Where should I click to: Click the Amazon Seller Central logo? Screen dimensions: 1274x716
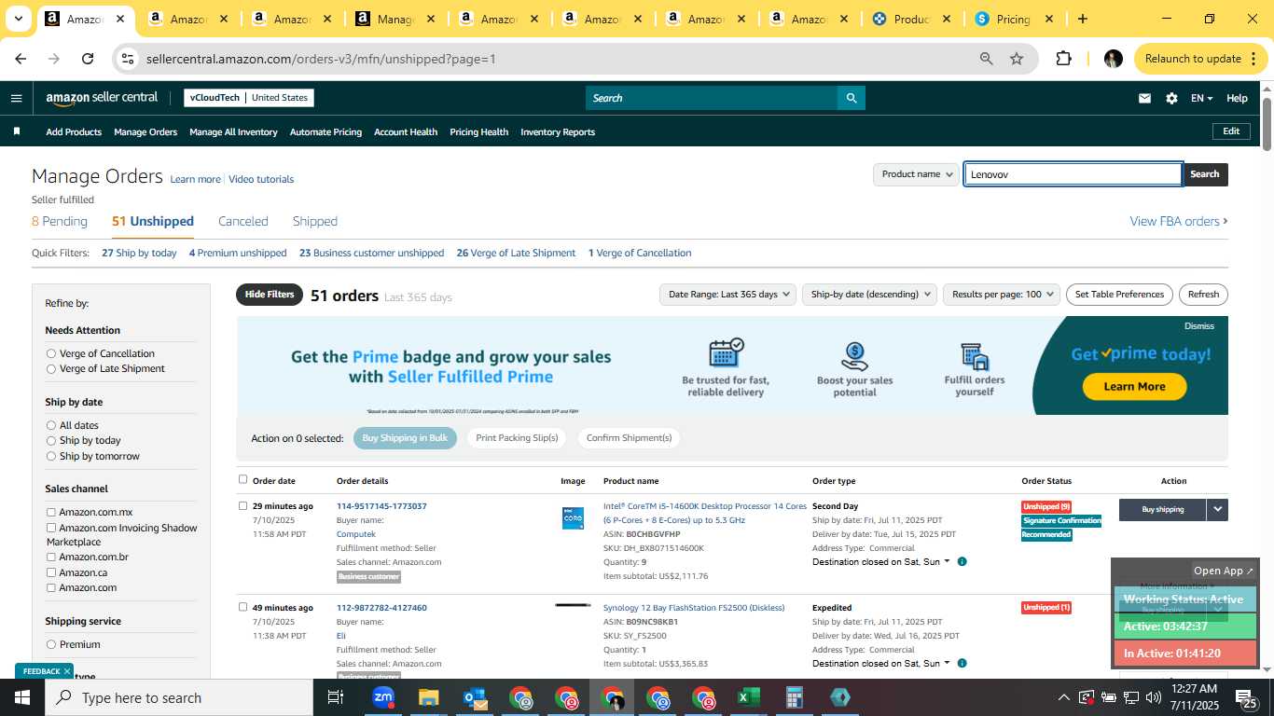click(102, 98)
